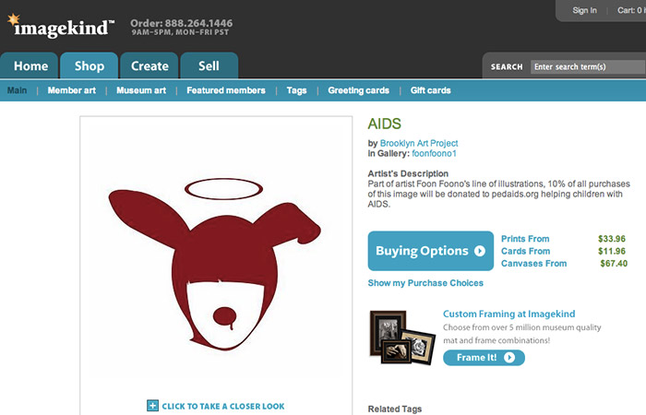Click the arrow icon on Frame It!
This screenshot has width=646, height=415.
tap(509, 358)
